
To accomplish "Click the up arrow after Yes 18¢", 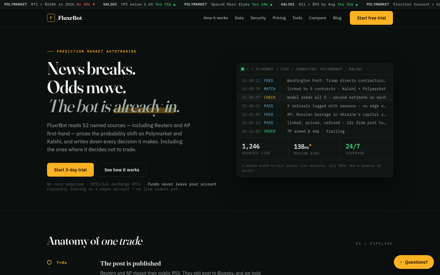I will coord(271,4).
